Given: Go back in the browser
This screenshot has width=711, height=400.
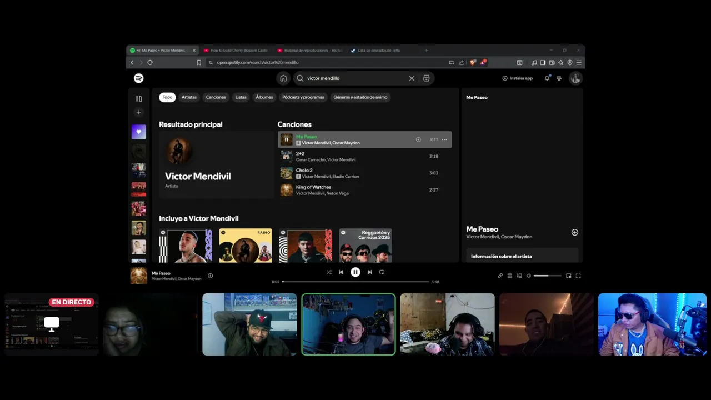Looking at the screenshot, I should (x=132, y=63).
